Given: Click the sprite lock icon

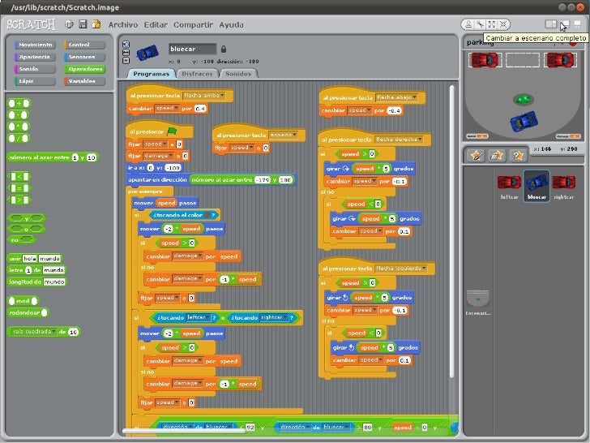Looking at the screenshot, I should (x=224, y=49).
